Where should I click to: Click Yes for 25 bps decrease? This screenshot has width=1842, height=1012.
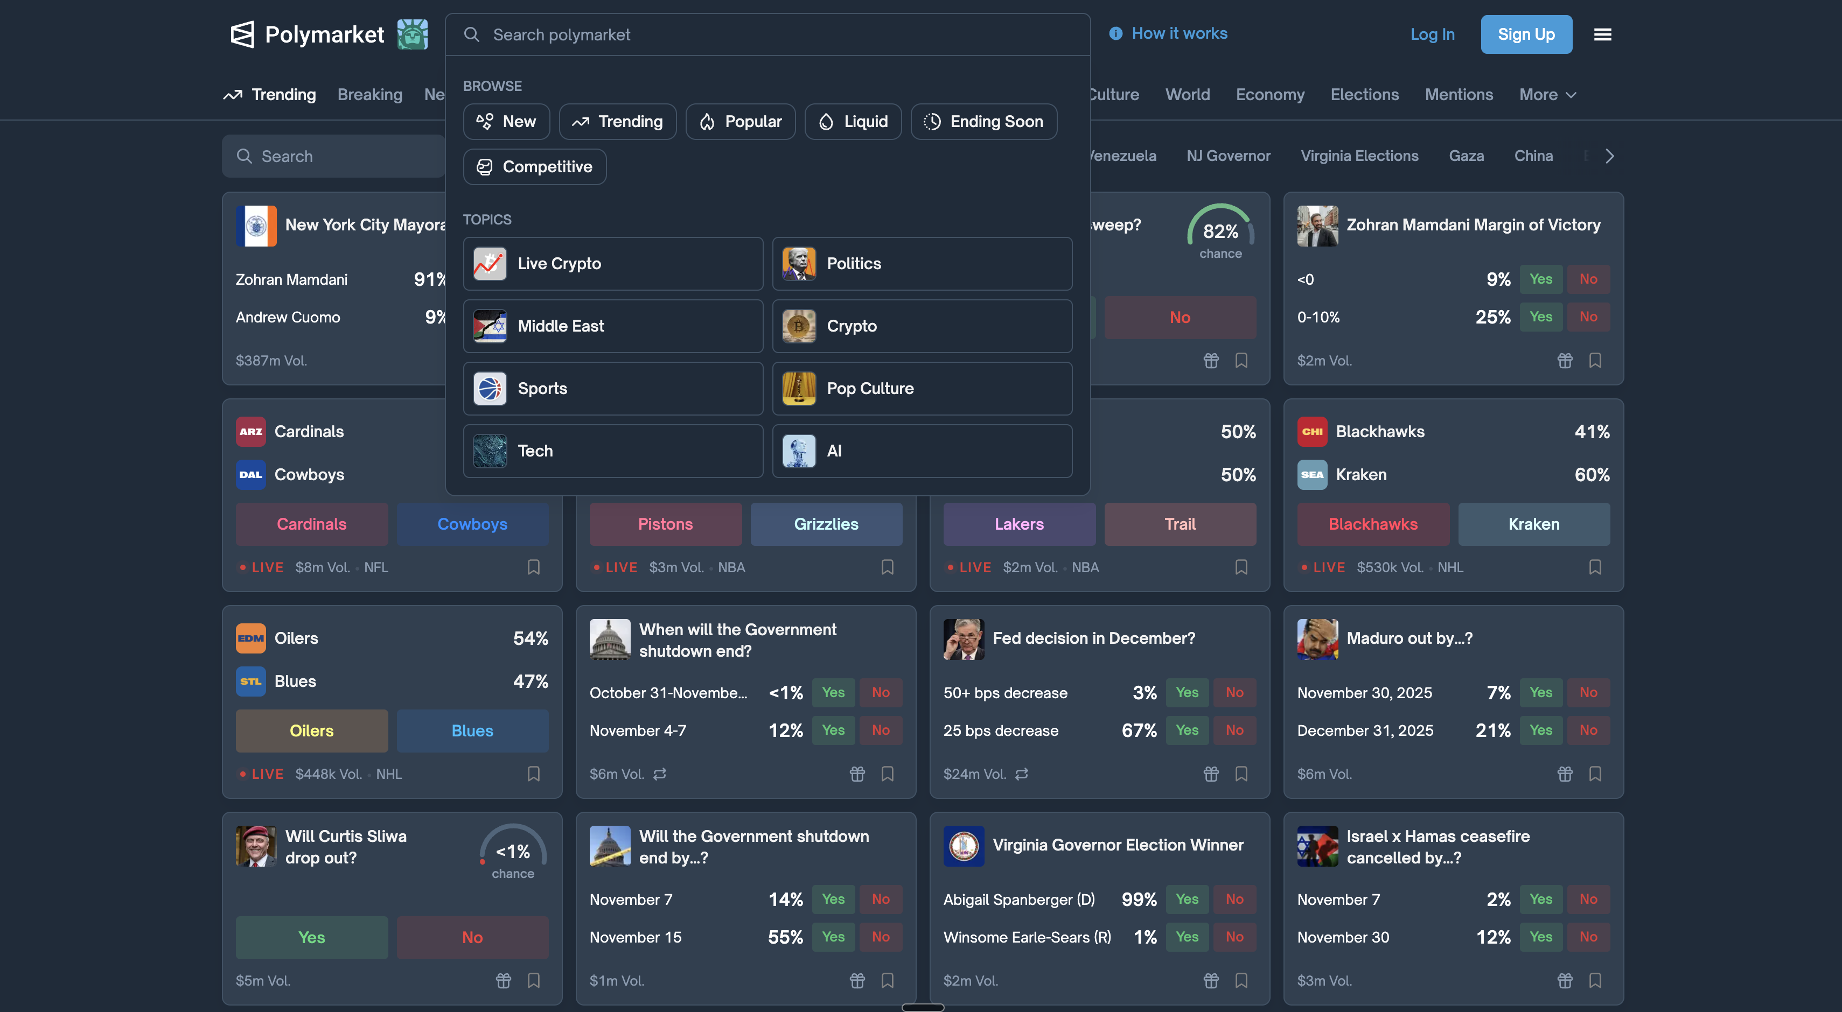pos(1187,730)
